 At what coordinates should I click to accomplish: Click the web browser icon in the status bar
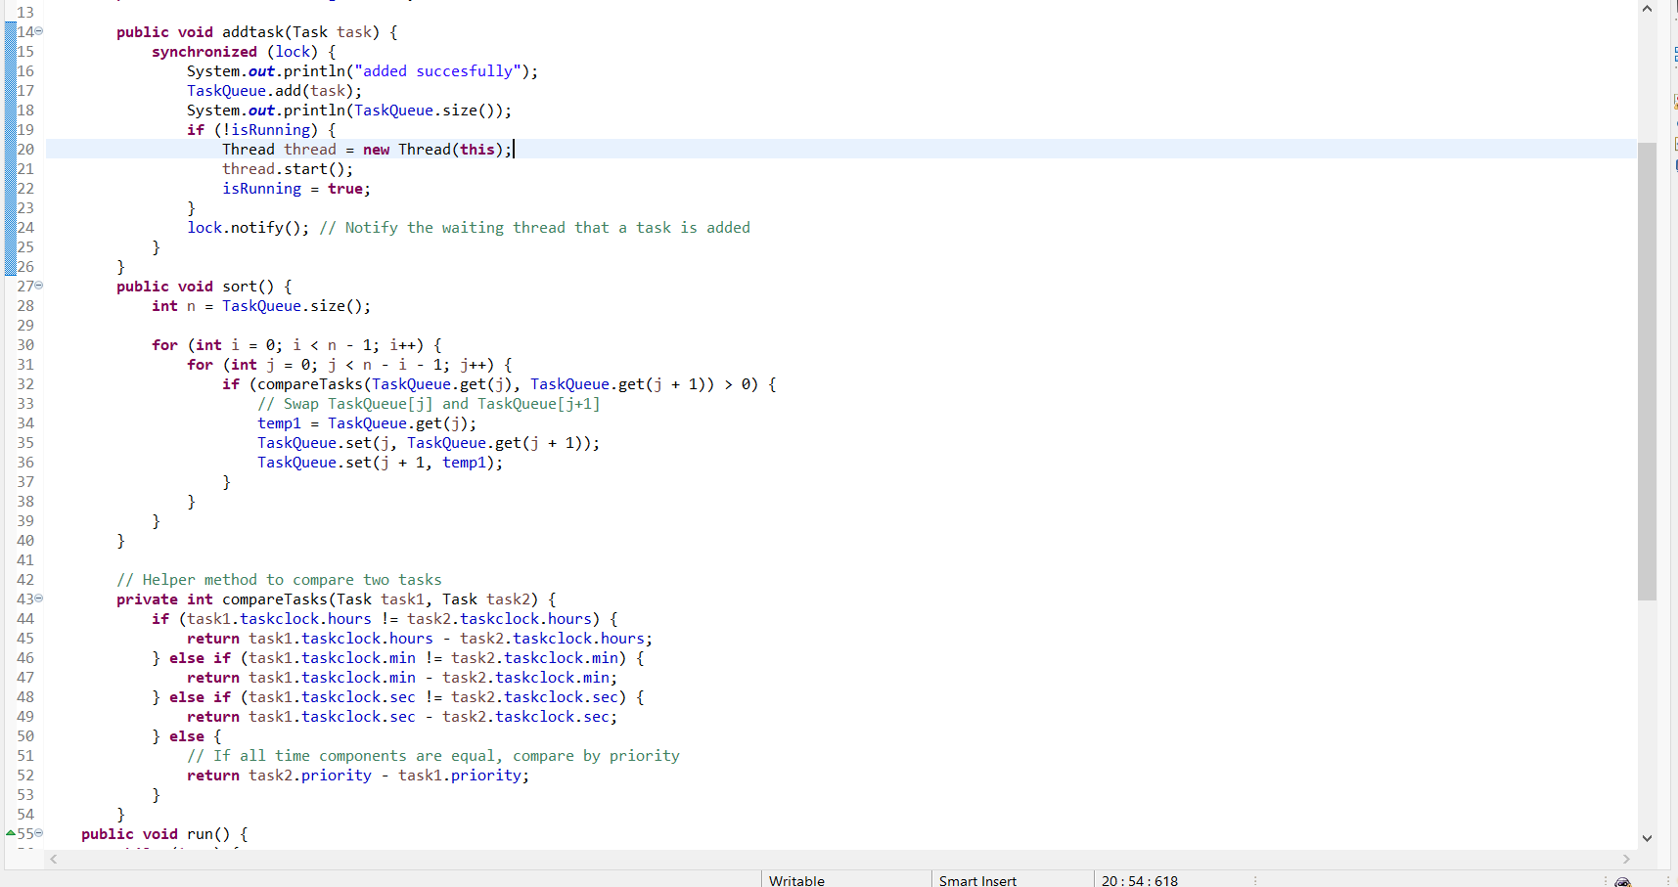coord(1622,881)
